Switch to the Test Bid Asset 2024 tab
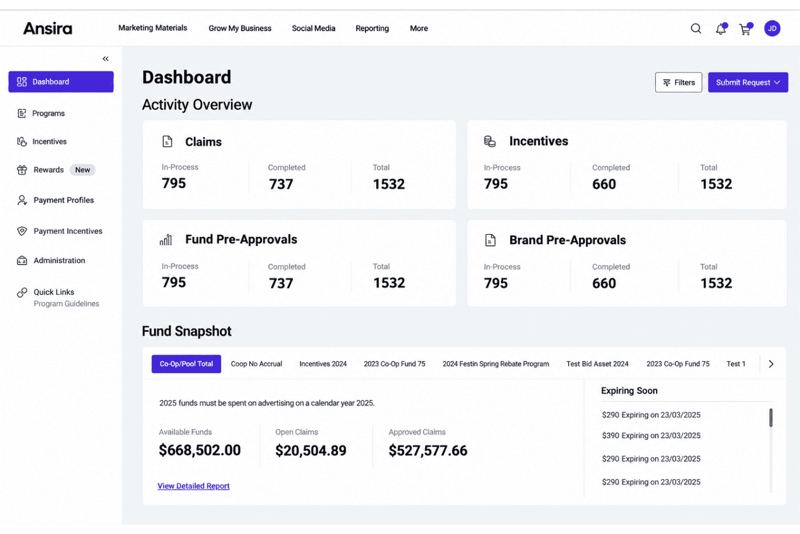Image resolution: width=800 pixels, height=534 pixels. (x=597, y=364)
